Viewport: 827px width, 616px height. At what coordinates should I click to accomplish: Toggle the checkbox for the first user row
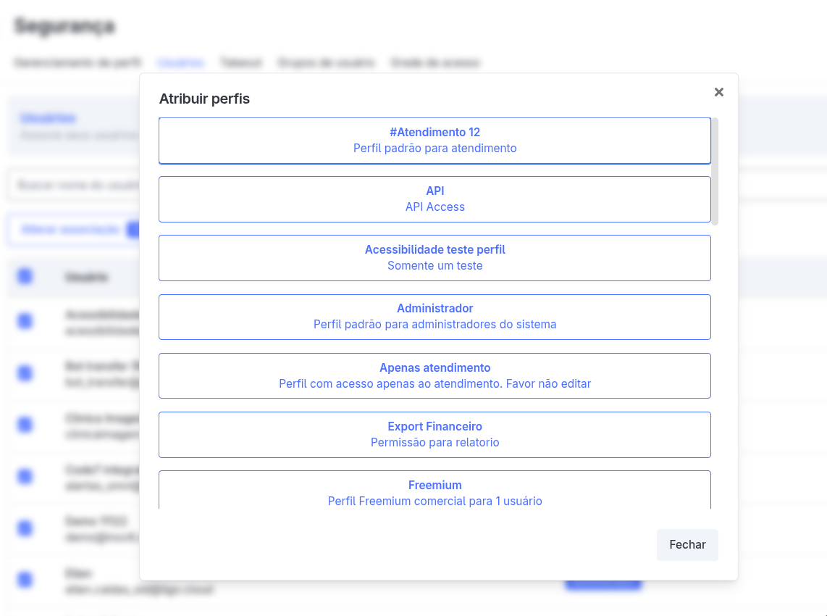click(x=25, y=320)
